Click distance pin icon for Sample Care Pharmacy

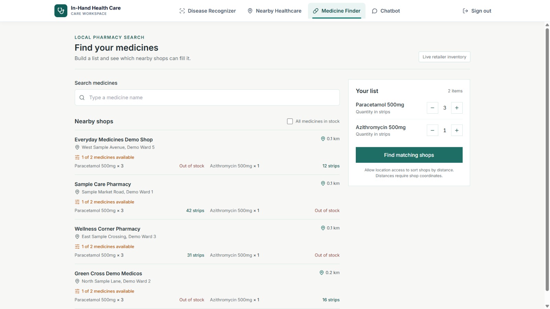pos(323,183)
